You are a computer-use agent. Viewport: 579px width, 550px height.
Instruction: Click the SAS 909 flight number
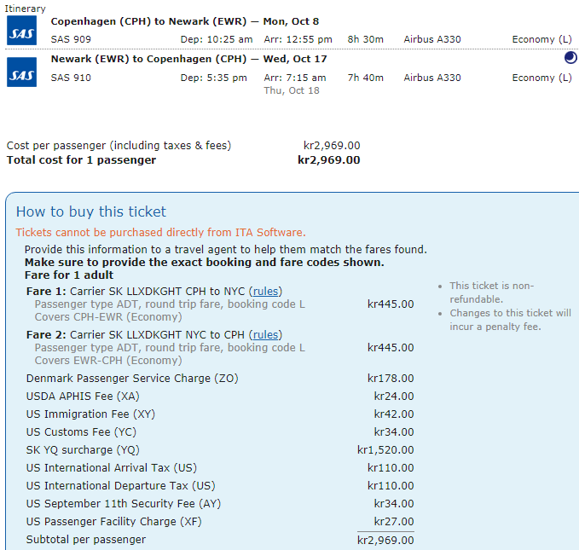[x=71, y=39]
